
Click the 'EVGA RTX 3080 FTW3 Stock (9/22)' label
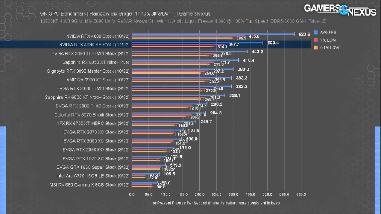coord(93,88)
